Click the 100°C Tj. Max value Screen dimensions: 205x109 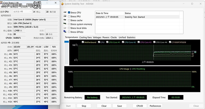(x=24, y=51)
